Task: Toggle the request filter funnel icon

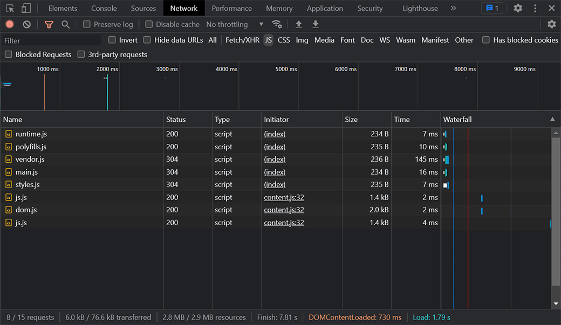Action: pos(49,24)
